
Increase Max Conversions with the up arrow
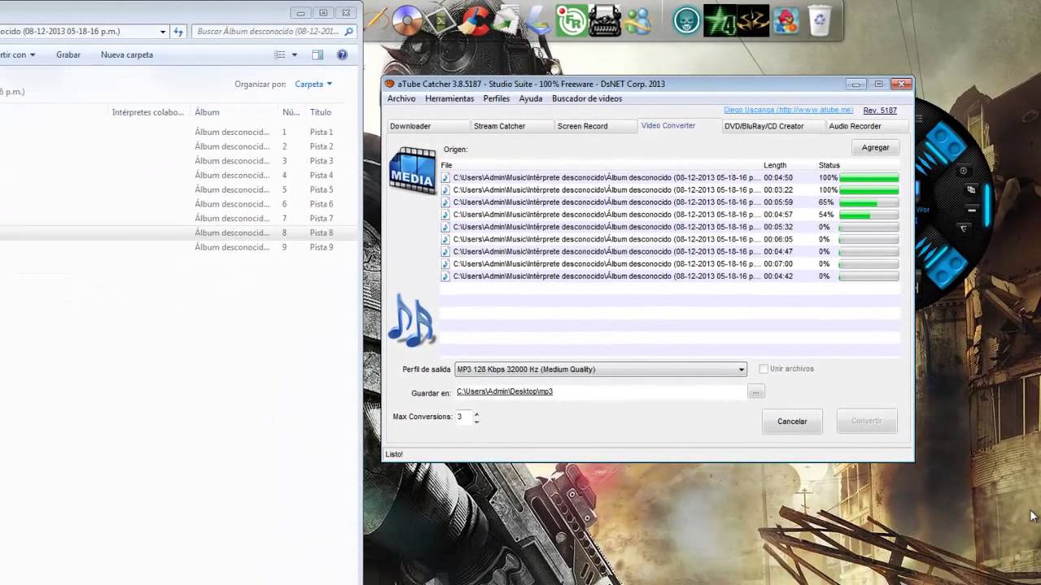tap(477, 413)
